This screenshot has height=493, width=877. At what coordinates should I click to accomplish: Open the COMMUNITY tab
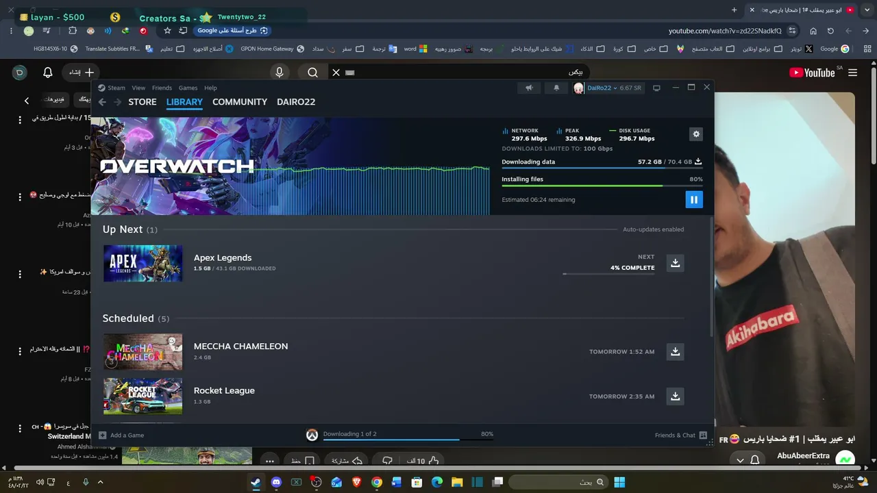point(240,102)
